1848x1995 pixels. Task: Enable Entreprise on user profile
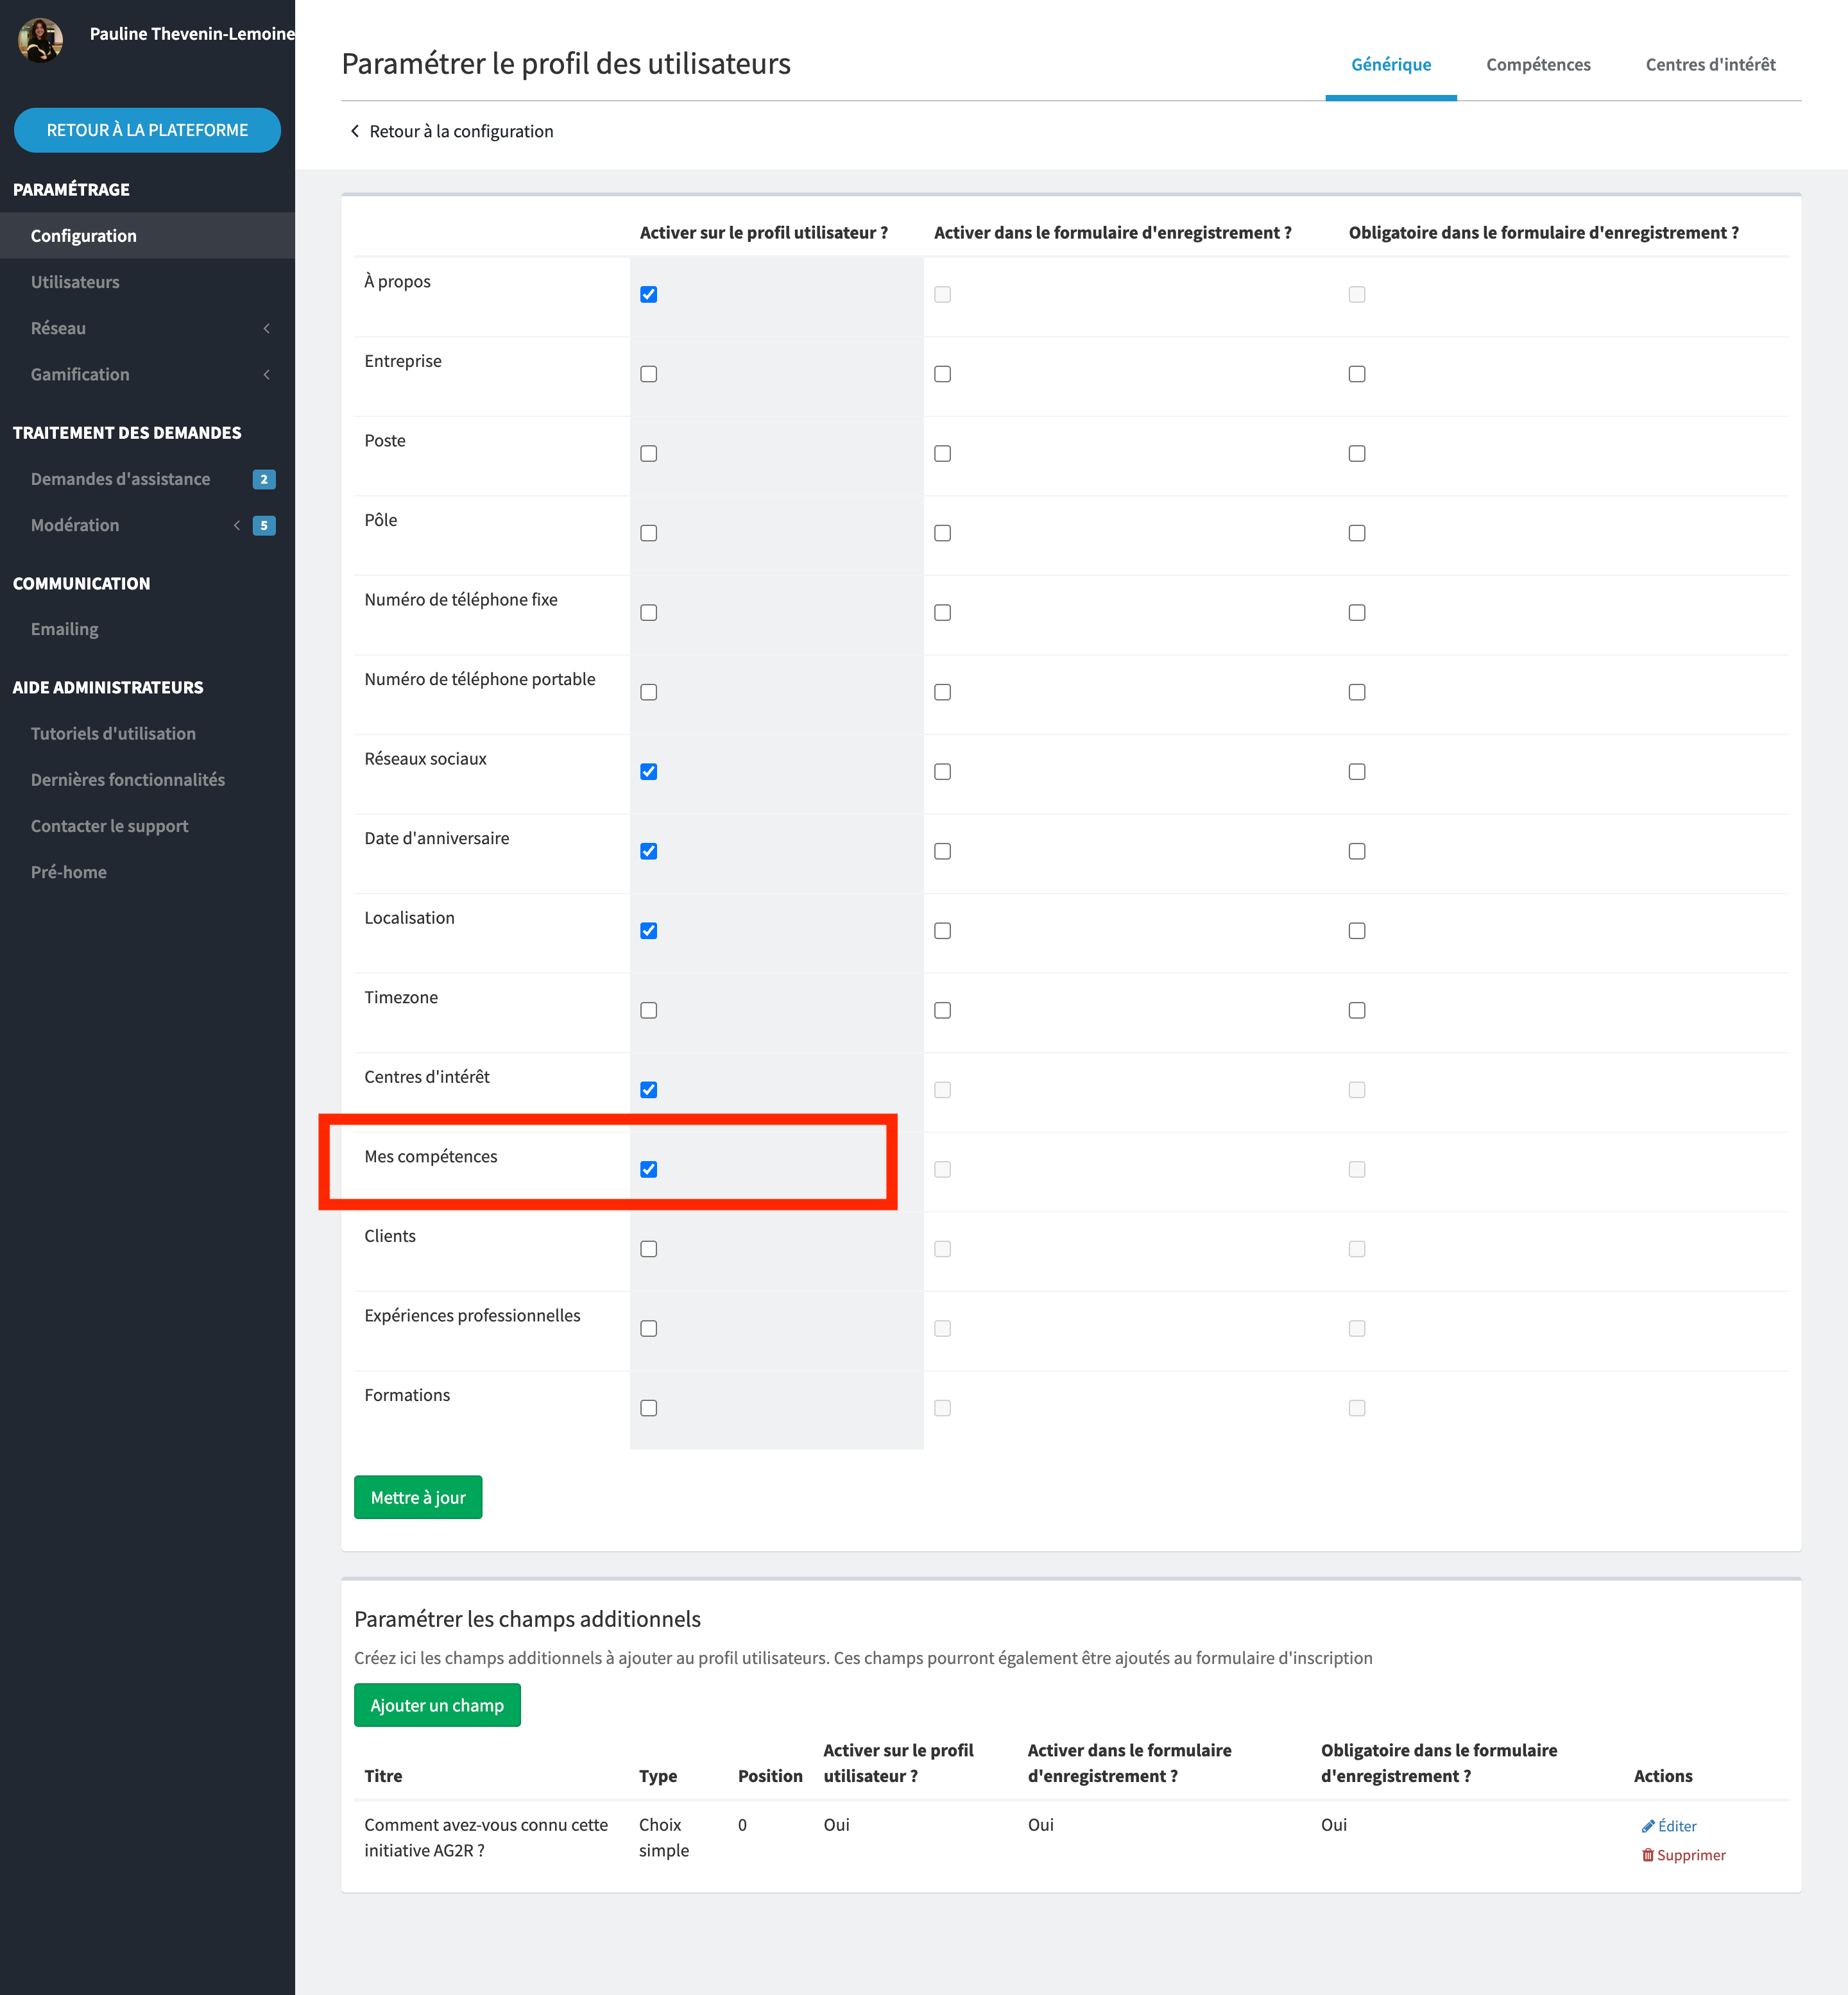coord(649,374)
